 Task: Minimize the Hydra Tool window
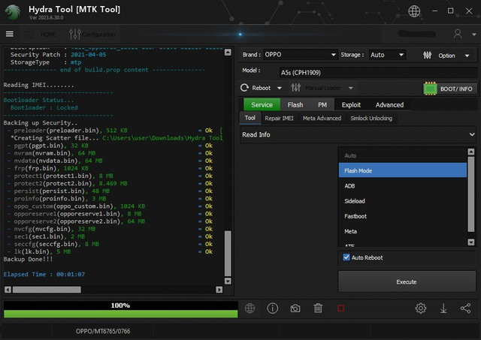(434, 11)
